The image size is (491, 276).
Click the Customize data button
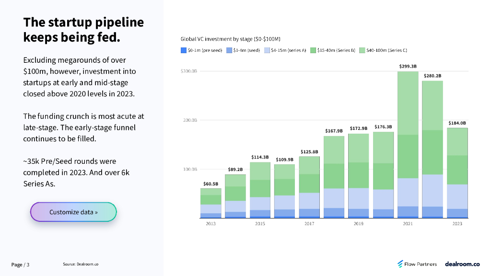tap(73, 212)
